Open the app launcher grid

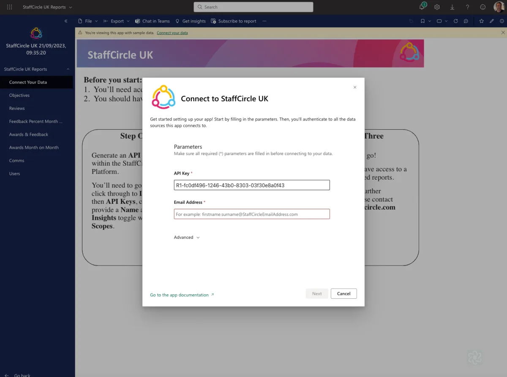point(10,7)
